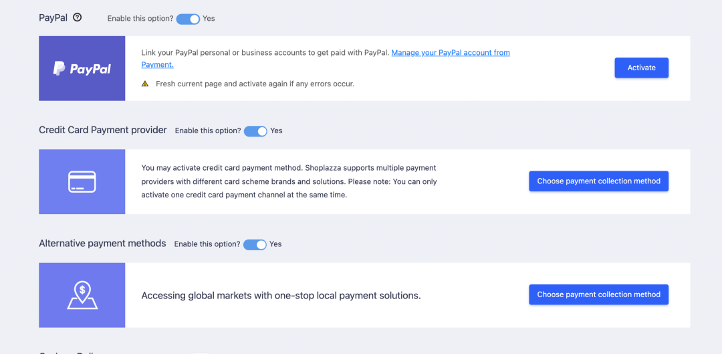Click the yellow warning triangle icon
This screenshot has height=354, width=722.
145,84
